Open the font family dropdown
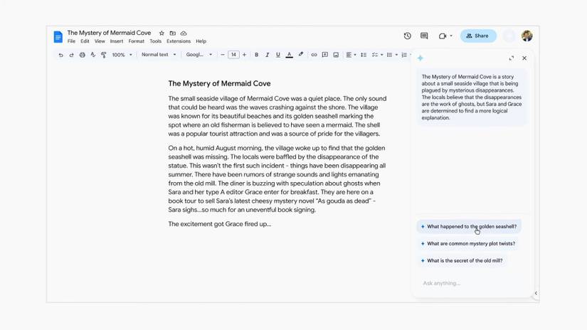 coord(199,55)
